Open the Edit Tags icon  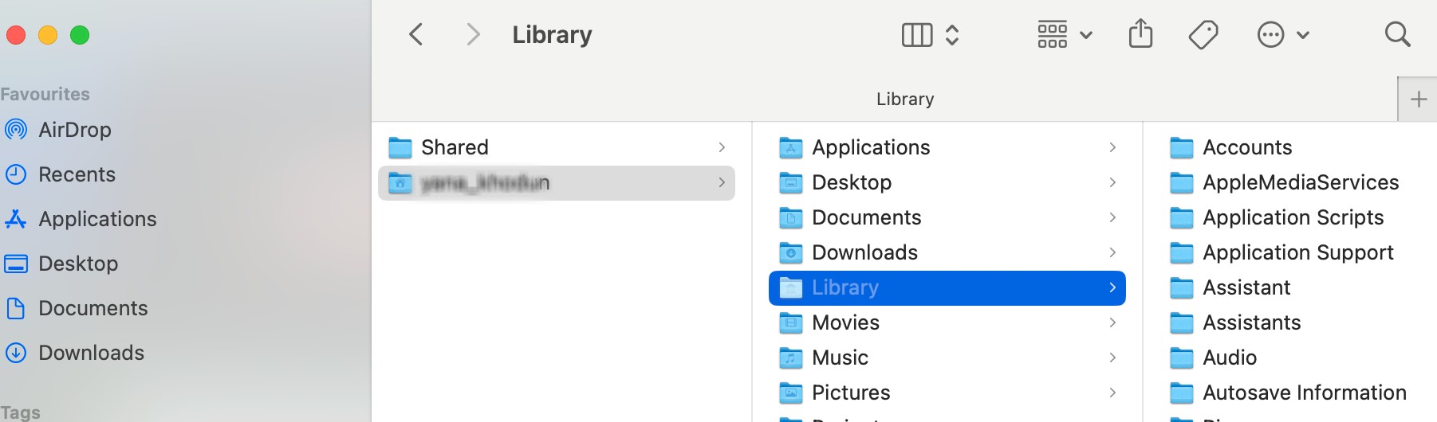(x=1203, y=35)
